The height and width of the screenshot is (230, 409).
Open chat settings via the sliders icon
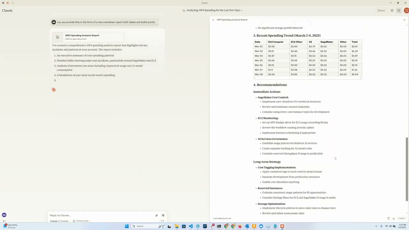click(398, 10)
